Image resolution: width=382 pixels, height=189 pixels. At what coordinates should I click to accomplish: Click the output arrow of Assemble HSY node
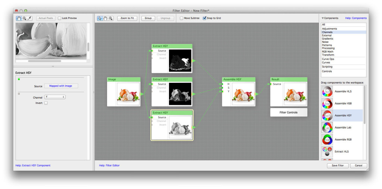point(257,94)
